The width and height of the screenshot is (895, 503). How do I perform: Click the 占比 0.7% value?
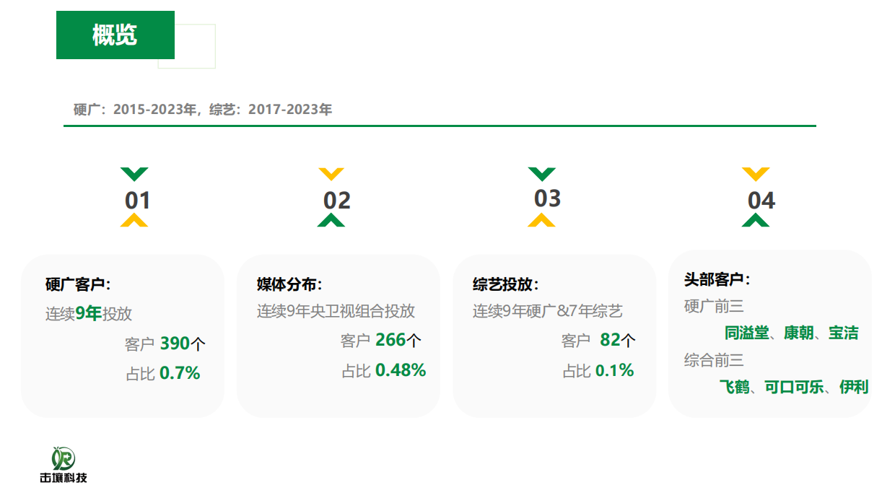[x=163, y=374]
